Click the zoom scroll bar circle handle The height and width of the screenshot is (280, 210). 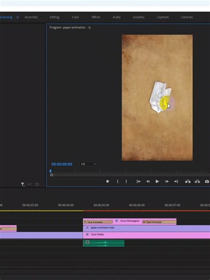(x=52, y=175)
